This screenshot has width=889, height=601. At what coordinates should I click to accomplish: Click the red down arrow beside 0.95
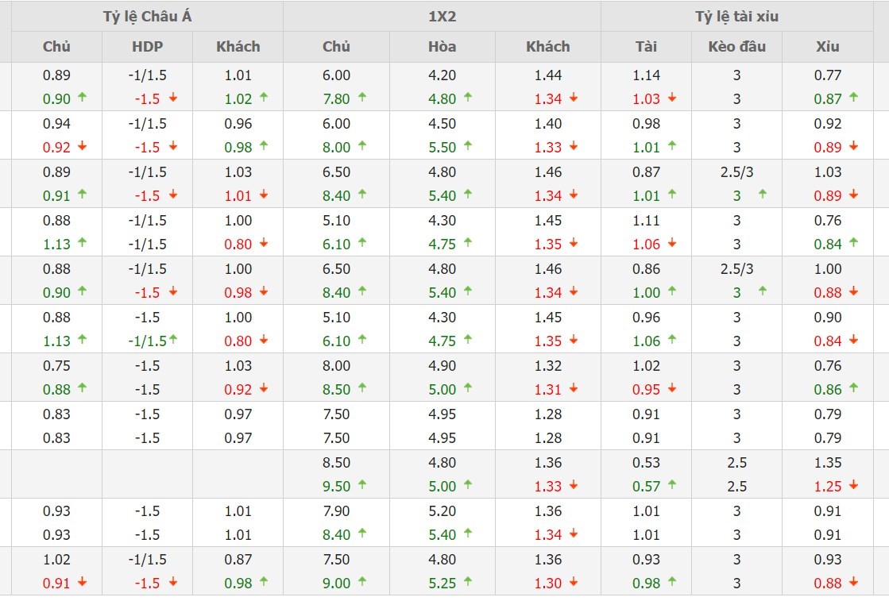coord(672,389)
